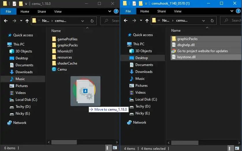Open Help in cemu_1.18.0 window

coord(116,11)
